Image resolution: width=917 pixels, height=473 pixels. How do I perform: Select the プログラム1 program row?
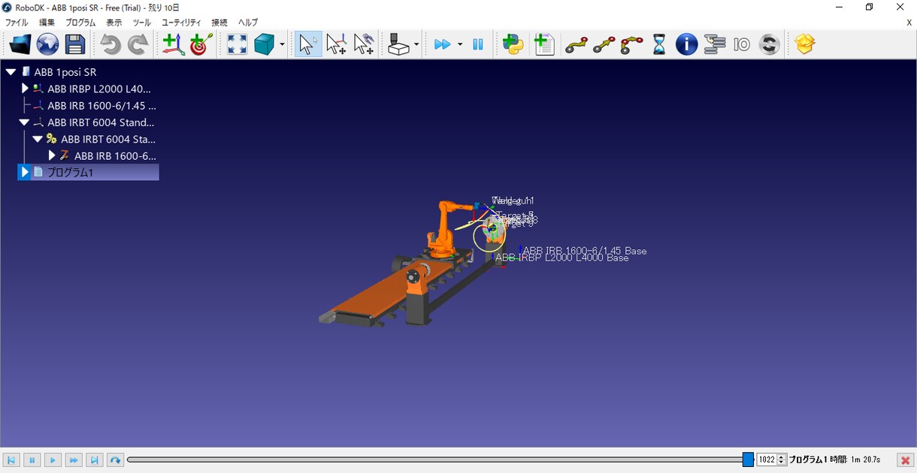[88, 172]
